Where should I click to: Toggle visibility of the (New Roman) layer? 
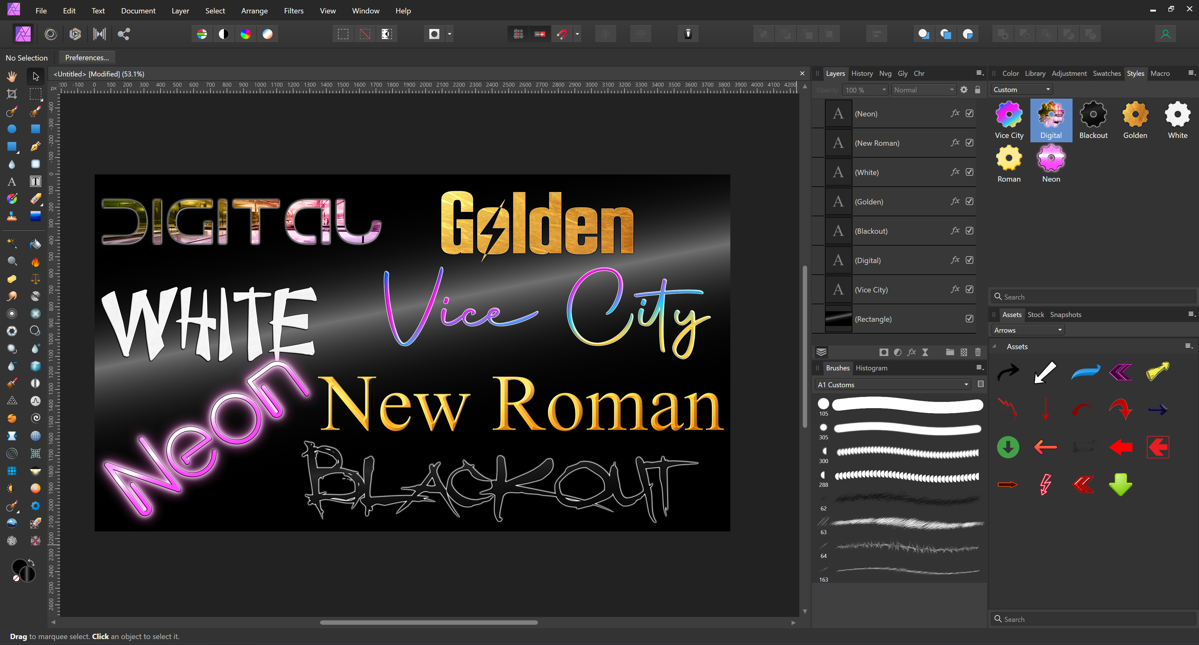(970, 143)
